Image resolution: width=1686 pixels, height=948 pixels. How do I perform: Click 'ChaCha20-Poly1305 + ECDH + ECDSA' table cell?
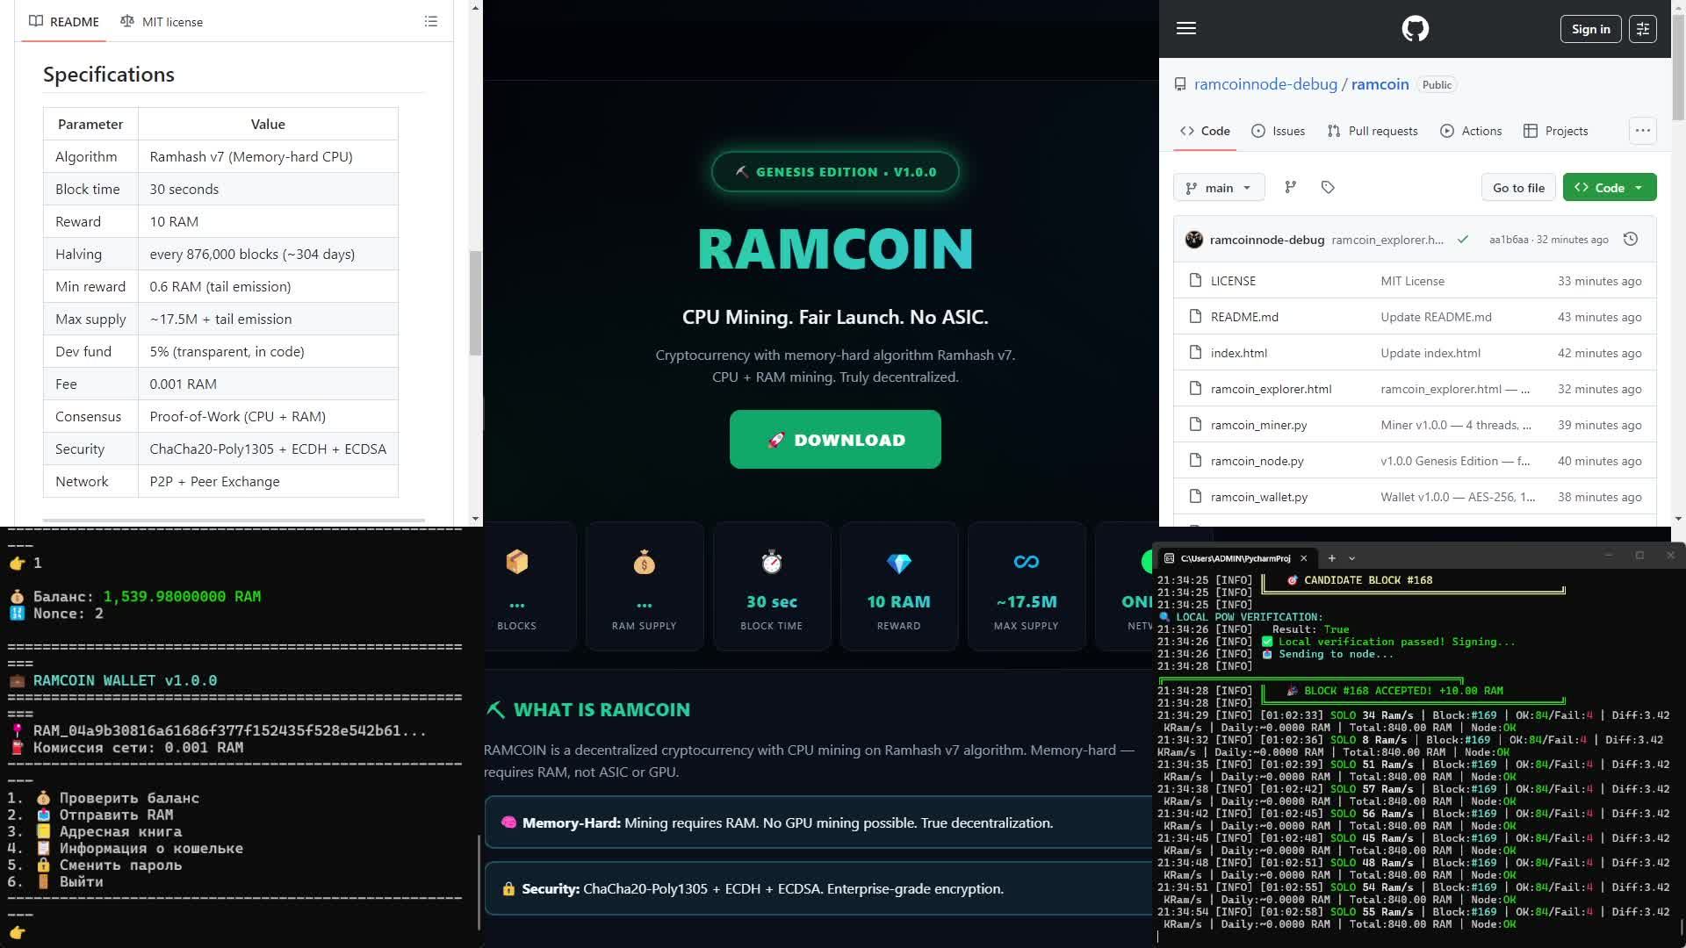pyautogui.click(x=268, y=449)
